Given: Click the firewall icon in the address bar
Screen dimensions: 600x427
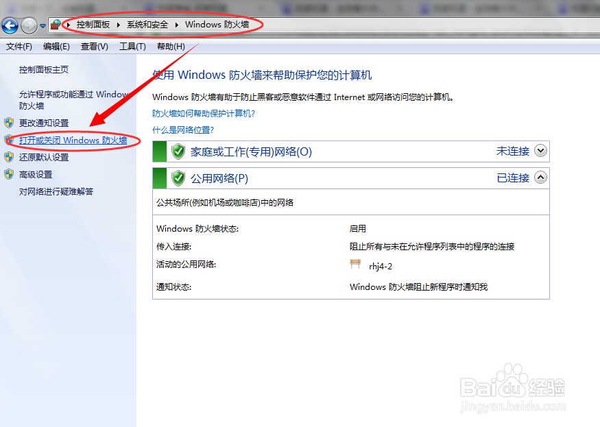Looking at the screenshot, I should [54, 24].
